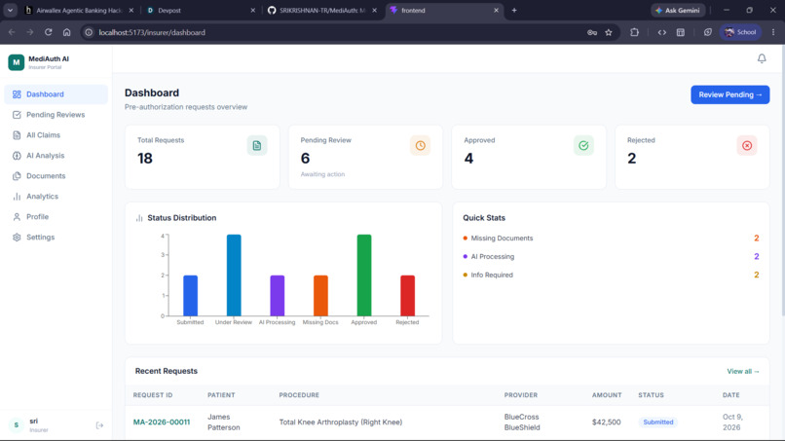785x441 pixels.
Task: Click the AMOUNT column header
Action: 606,395
